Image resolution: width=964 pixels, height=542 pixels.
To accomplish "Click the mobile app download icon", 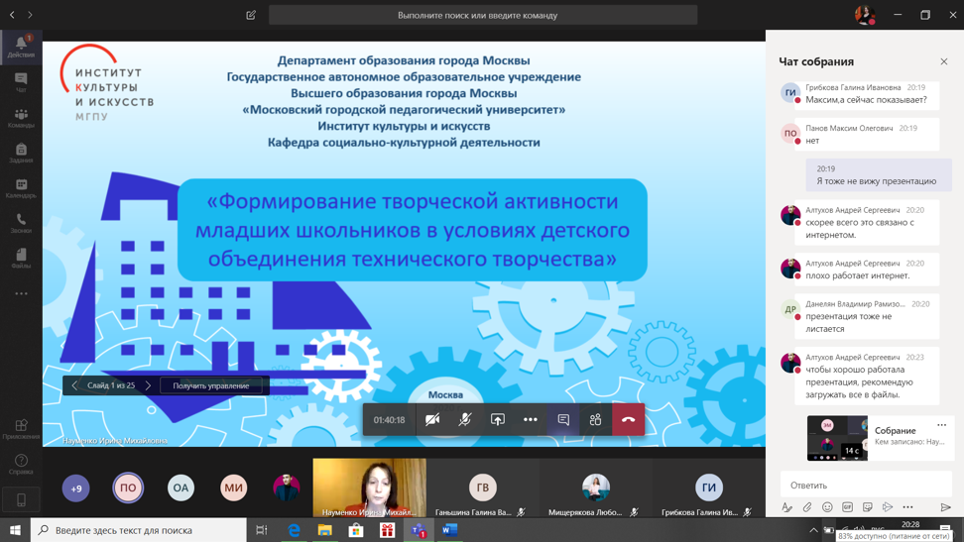I will coord(21,500).
